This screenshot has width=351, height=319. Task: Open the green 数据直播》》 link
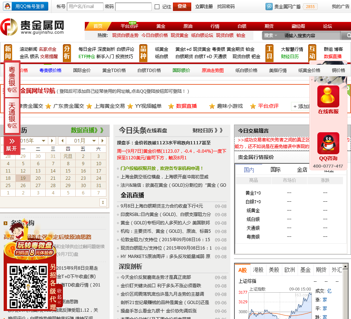coord(87,130)
